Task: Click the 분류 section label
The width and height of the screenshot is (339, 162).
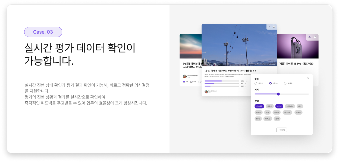Action: [x=256, y=101]
